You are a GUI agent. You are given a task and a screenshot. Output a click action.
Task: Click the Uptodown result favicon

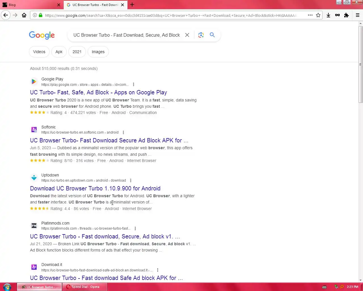point(34,178)
